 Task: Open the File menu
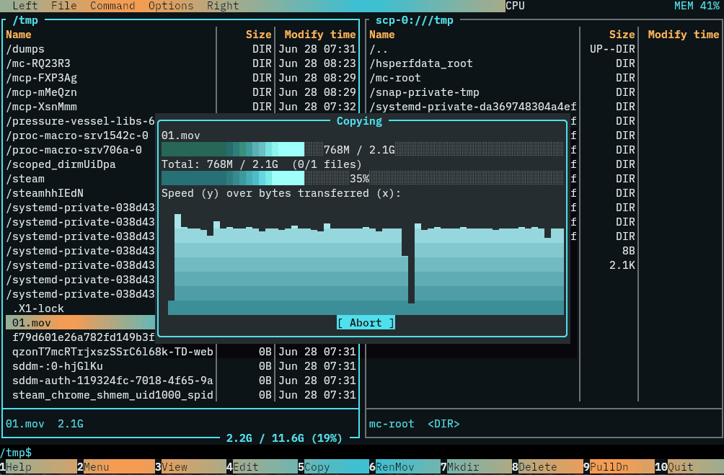click(63, 6)
